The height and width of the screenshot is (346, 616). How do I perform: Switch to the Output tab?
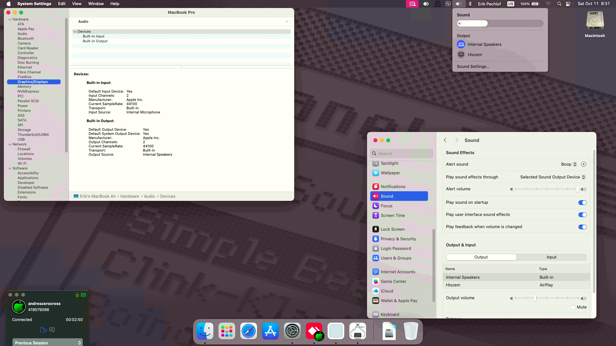(x=481, y=257)
